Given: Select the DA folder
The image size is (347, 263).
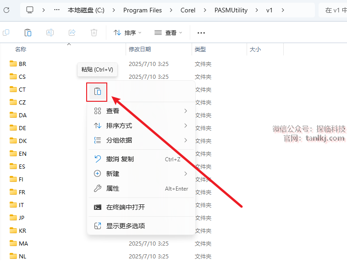Looking at the screenshot, I should point(18,115).
